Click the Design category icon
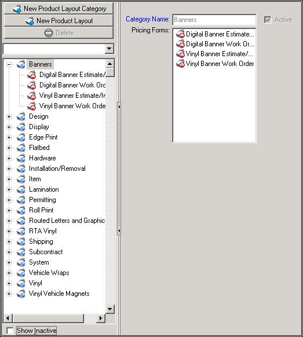Screen dimensions: 303x337 (x=21, y=116)
